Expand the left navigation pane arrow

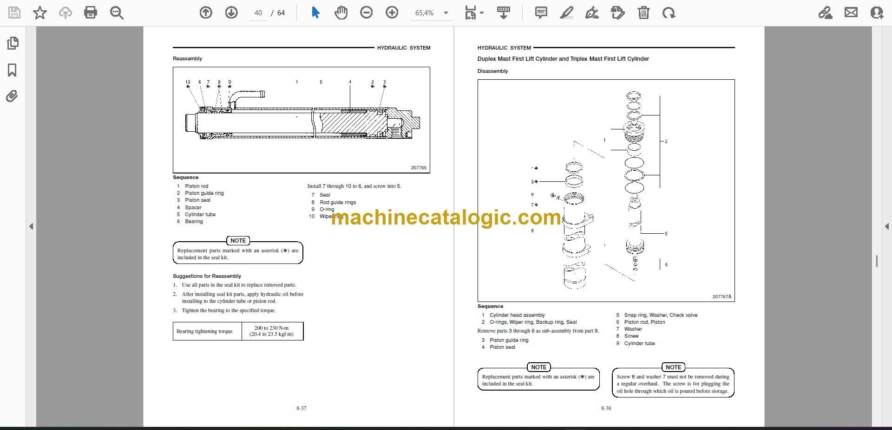[31, 226]
